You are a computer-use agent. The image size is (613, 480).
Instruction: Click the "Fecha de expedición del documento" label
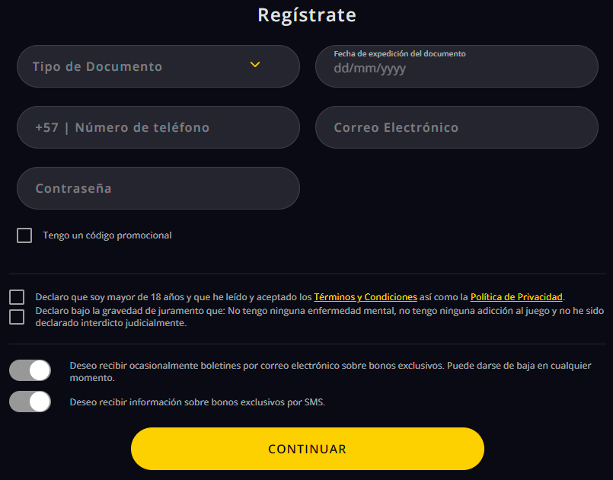pyautogui.click(x=399, y=54)
